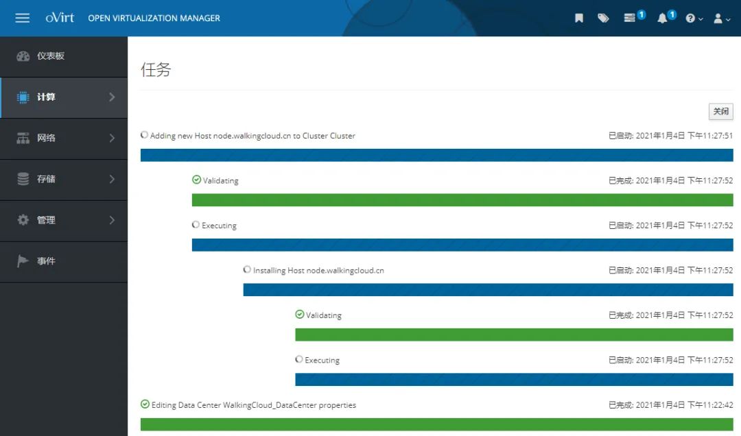This screenshot has width=741, height=436.
Task: Click the first 'Validating' step label
Action: 221,180
